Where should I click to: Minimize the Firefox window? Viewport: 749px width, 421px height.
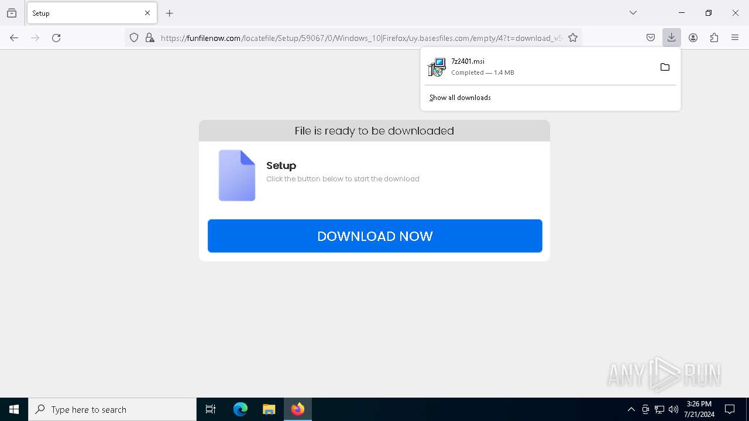click(682, 13)
